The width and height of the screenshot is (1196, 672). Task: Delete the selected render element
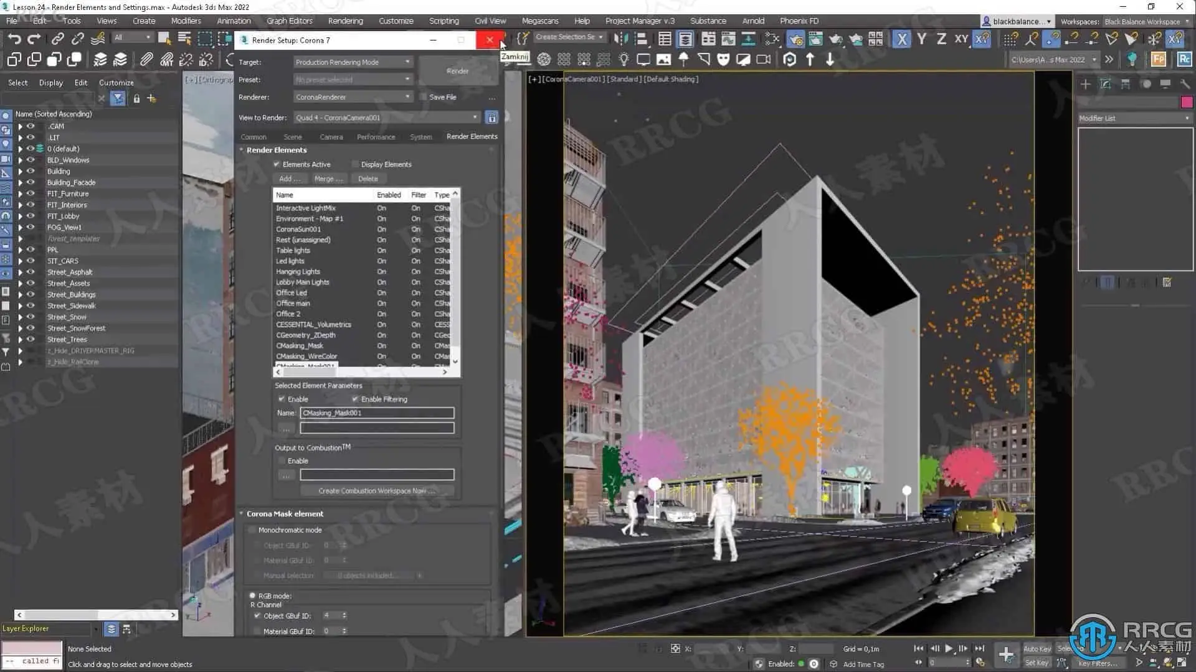[368, 179]
